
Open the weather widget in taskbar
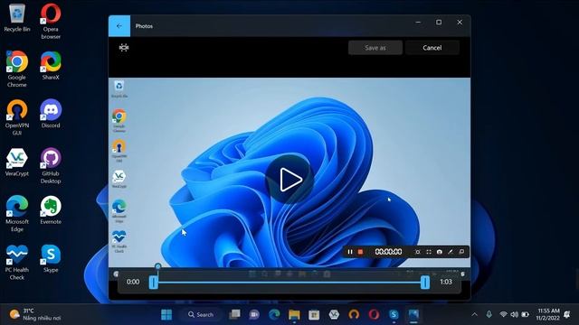point(35,314)
